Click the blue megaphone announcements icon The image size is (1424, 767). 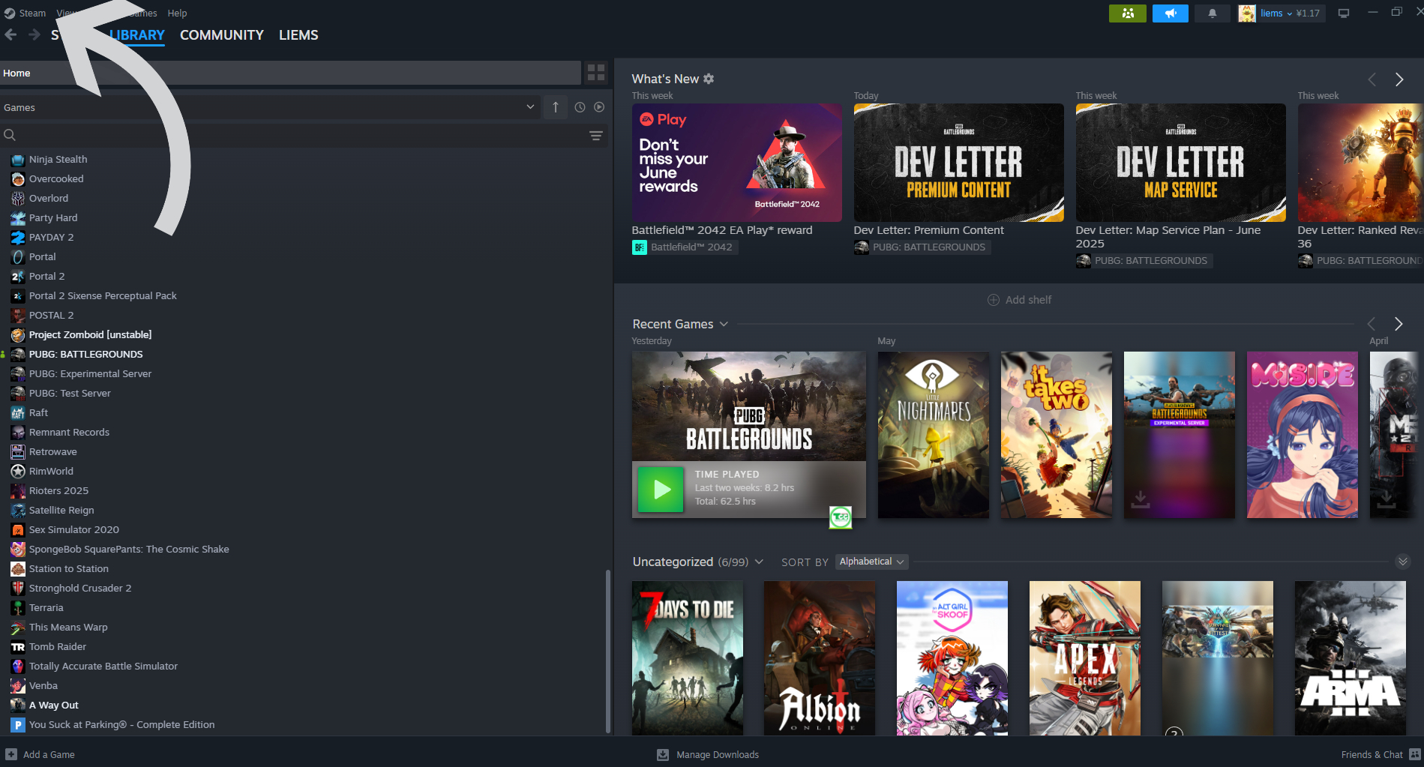1170,13
